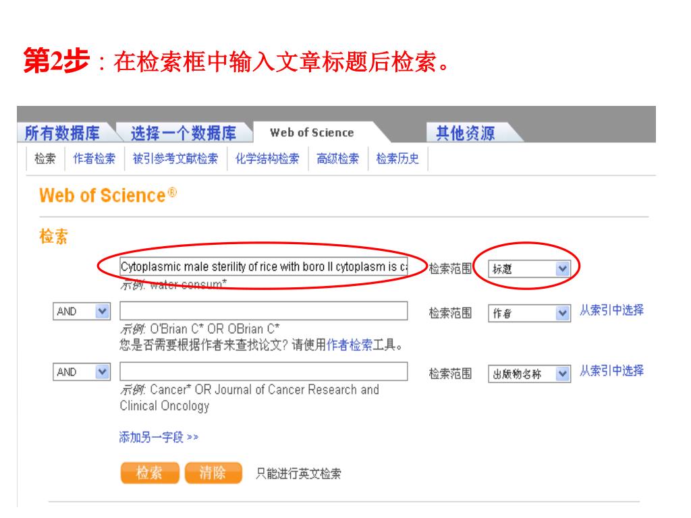Click the title search box containing Cytoplasmic text
The width and height of the screenshot is (691, 518).
tap(264, 267)
